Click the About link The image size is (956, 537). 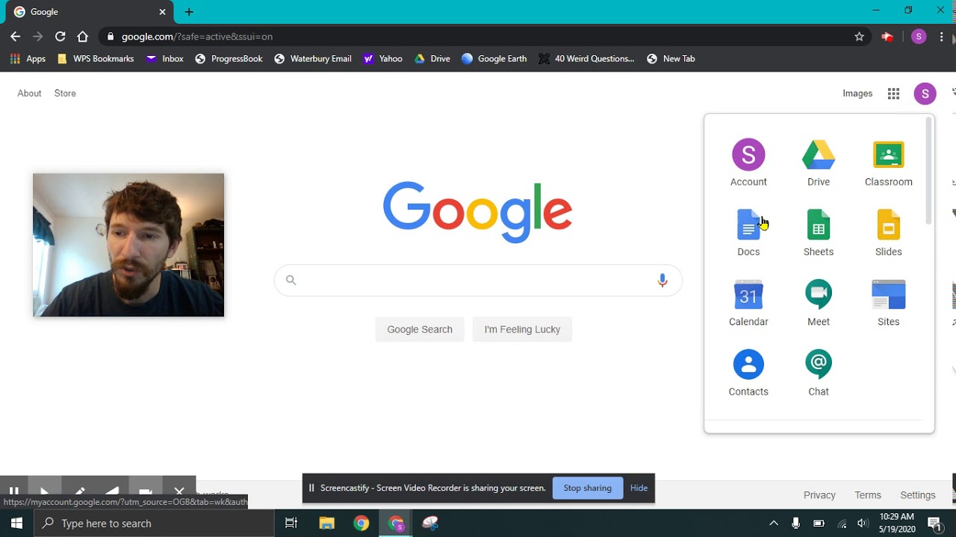click(29, 93)
